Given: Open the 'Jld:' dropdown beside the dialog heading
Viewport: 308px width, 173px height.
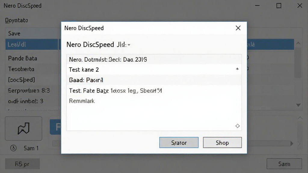Looking at the screenshot, I should click(124, 45).
